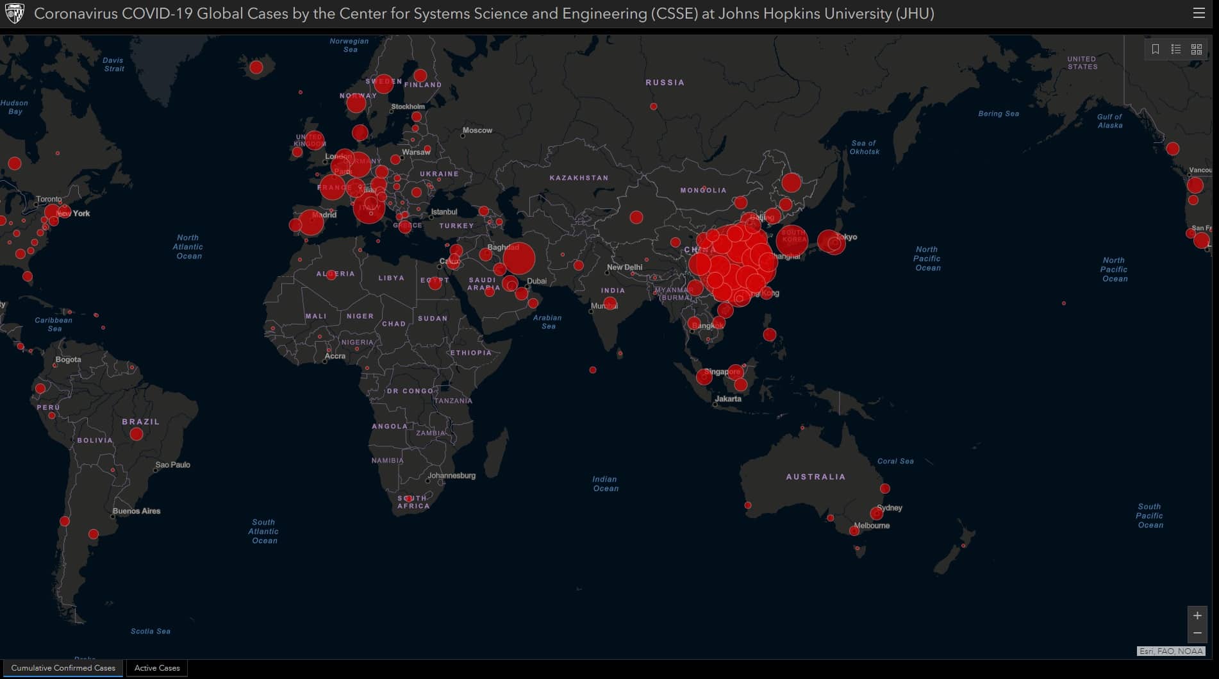Click the Hudson Bay label

14,107
